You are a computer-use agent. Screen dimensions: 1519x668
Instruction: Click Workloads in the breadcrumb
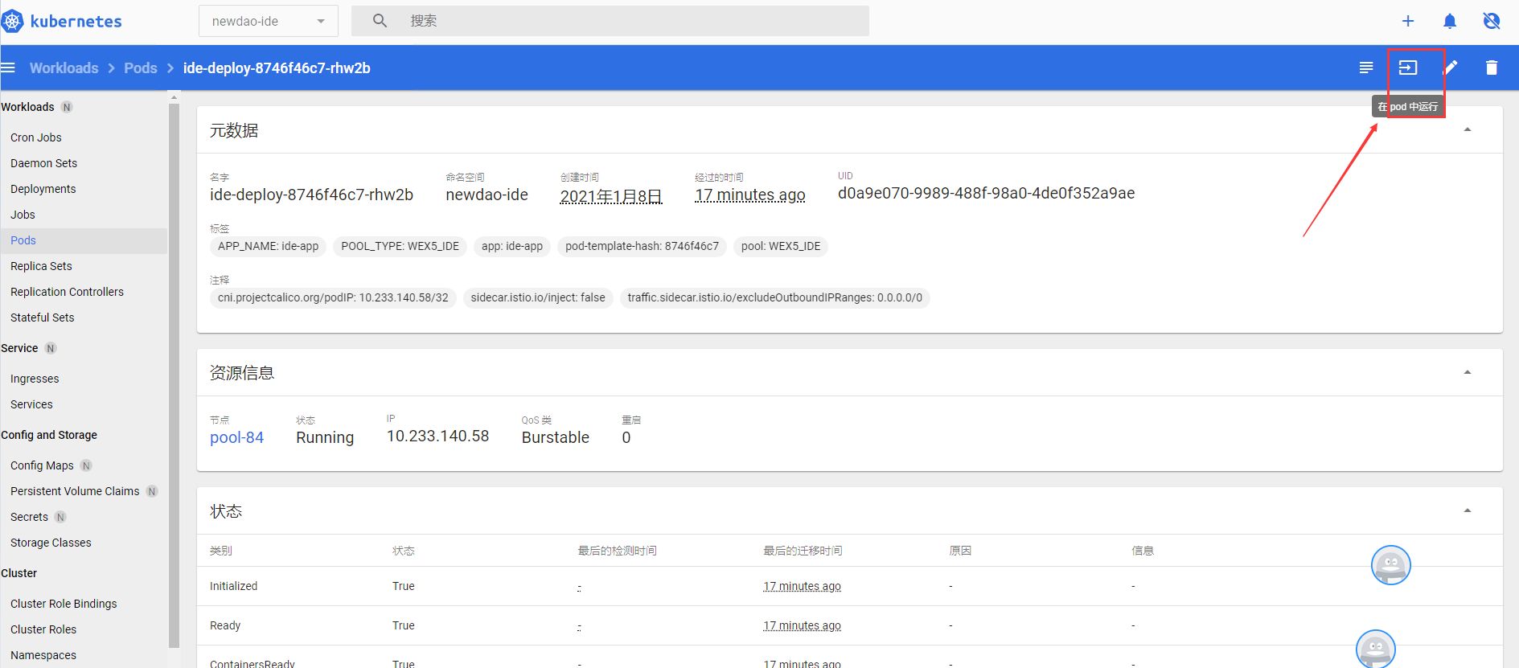(x=64, y=68)
